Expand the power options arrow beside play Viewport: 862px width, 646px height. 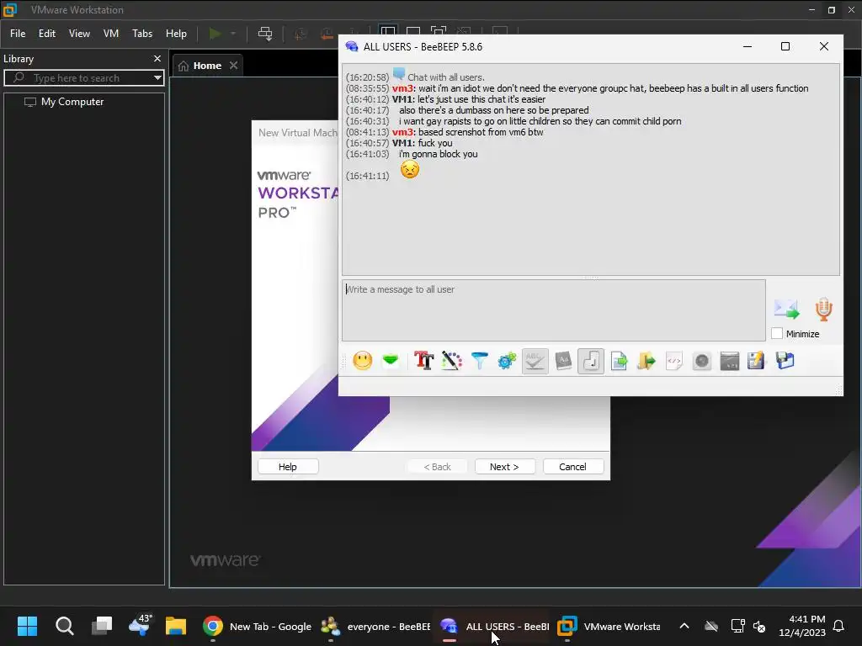(x=233, y=34)
